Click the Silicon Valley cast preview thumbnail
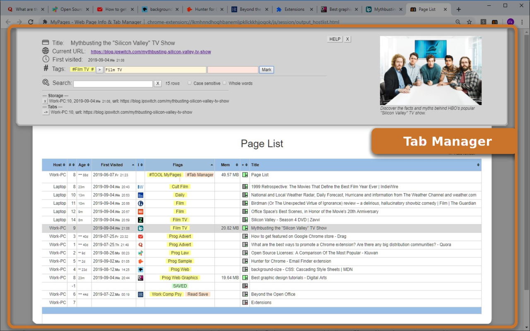Screen dimensions: 530x331 click(x=431, y=70)
